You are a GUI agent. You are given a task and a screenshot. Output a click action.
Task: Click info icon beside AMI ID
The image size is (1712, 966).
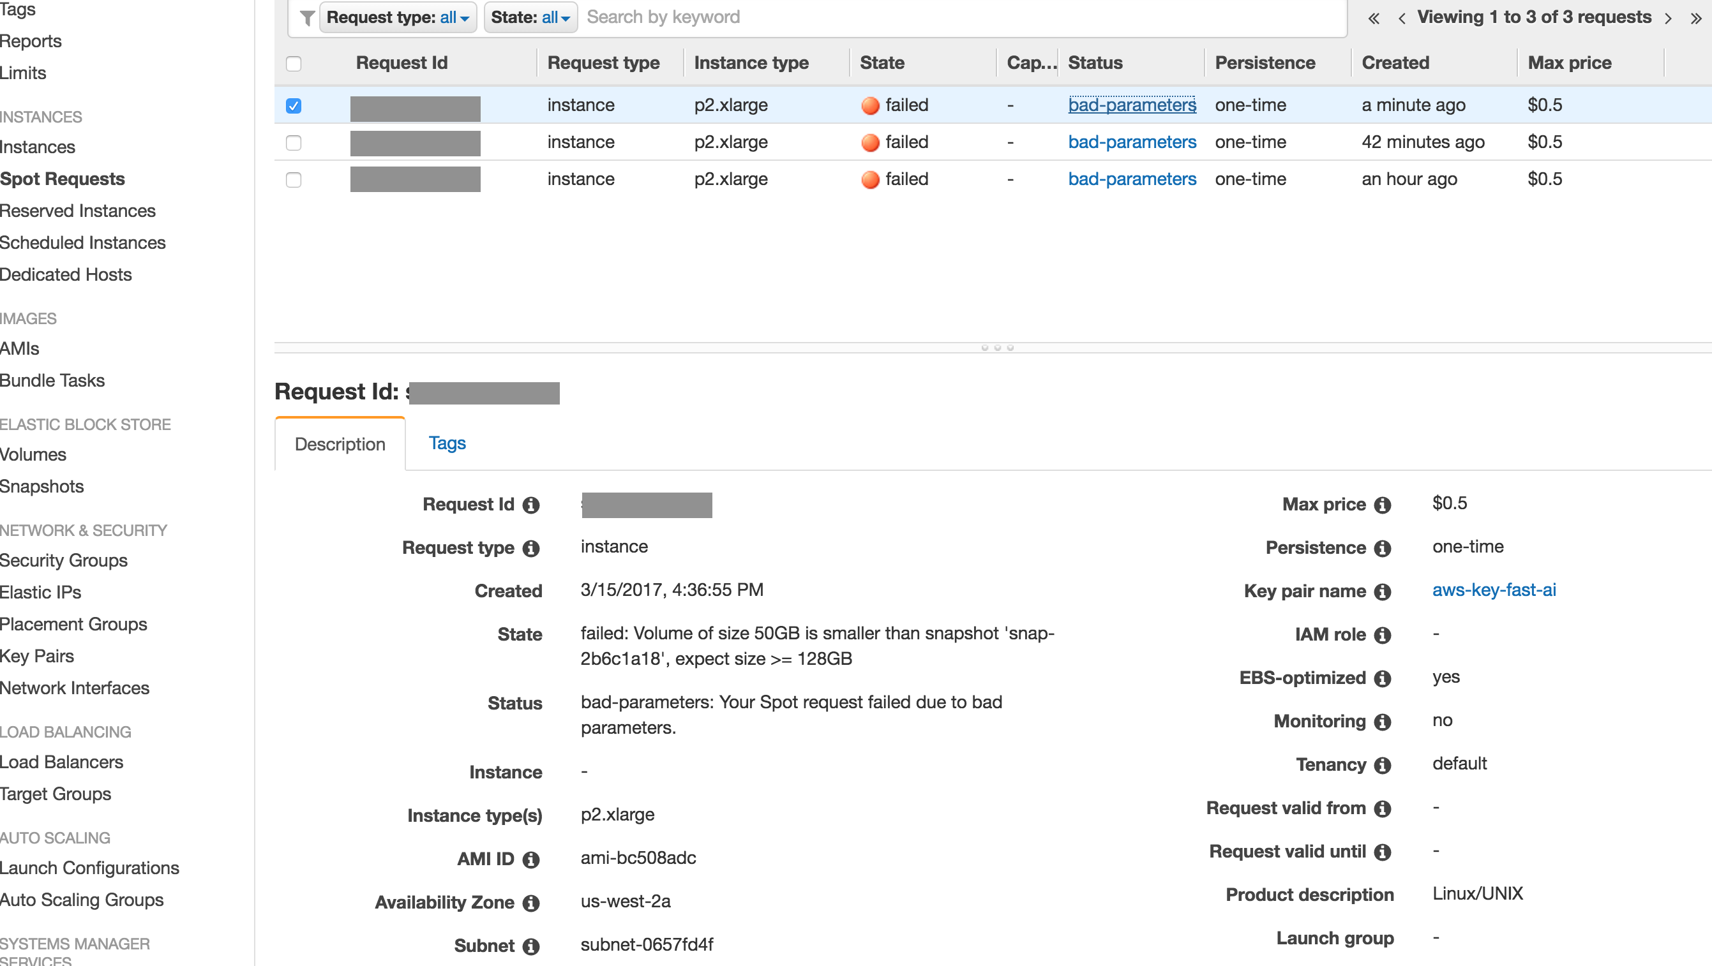[530, 859]
